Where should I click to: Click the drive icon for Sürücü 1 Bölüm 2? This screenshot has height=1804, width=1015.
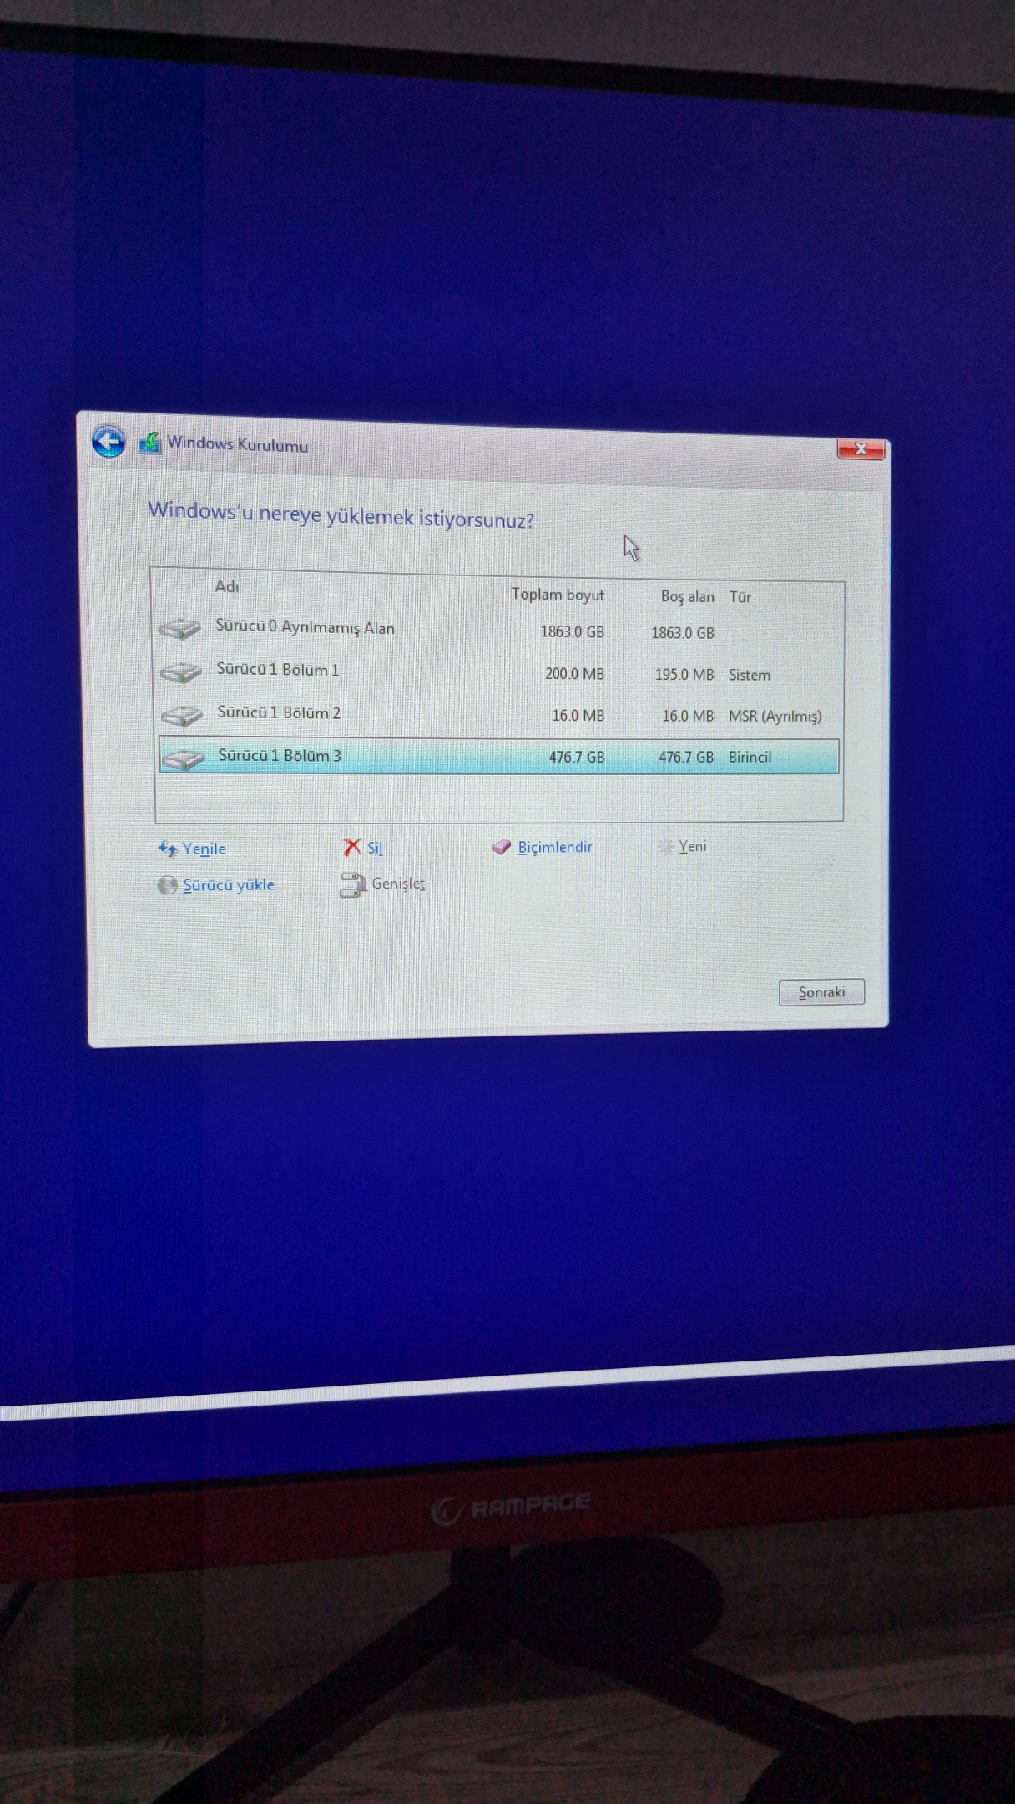tap(181, 715)
